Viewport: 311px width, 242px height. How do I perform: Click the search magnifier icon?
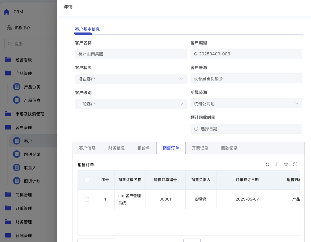tap(10, 44)
